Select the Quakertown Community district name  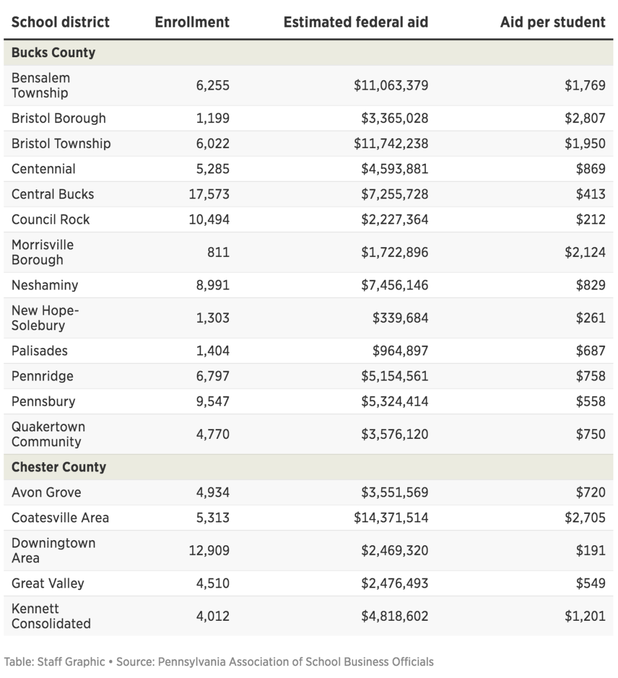(x=48, y=434)
